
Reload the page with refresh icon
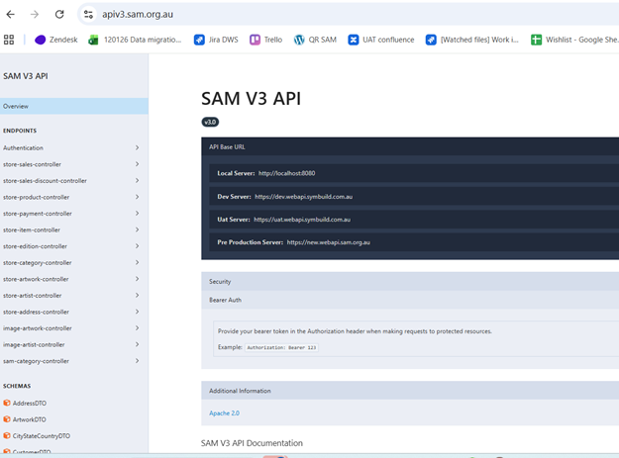point(59,15)
